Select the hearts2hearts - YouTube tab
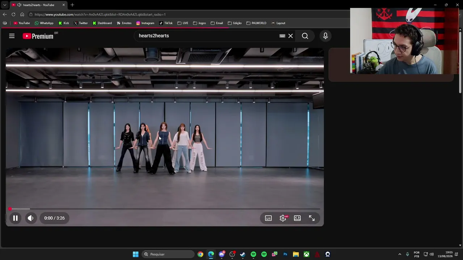463x260 pixels. coord(38,5)
